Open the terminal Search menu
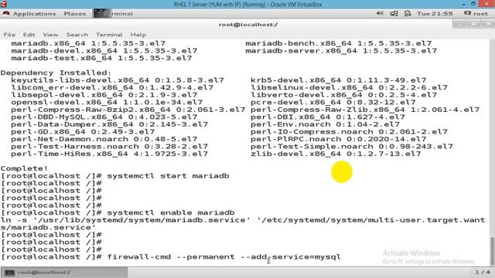 77,35
